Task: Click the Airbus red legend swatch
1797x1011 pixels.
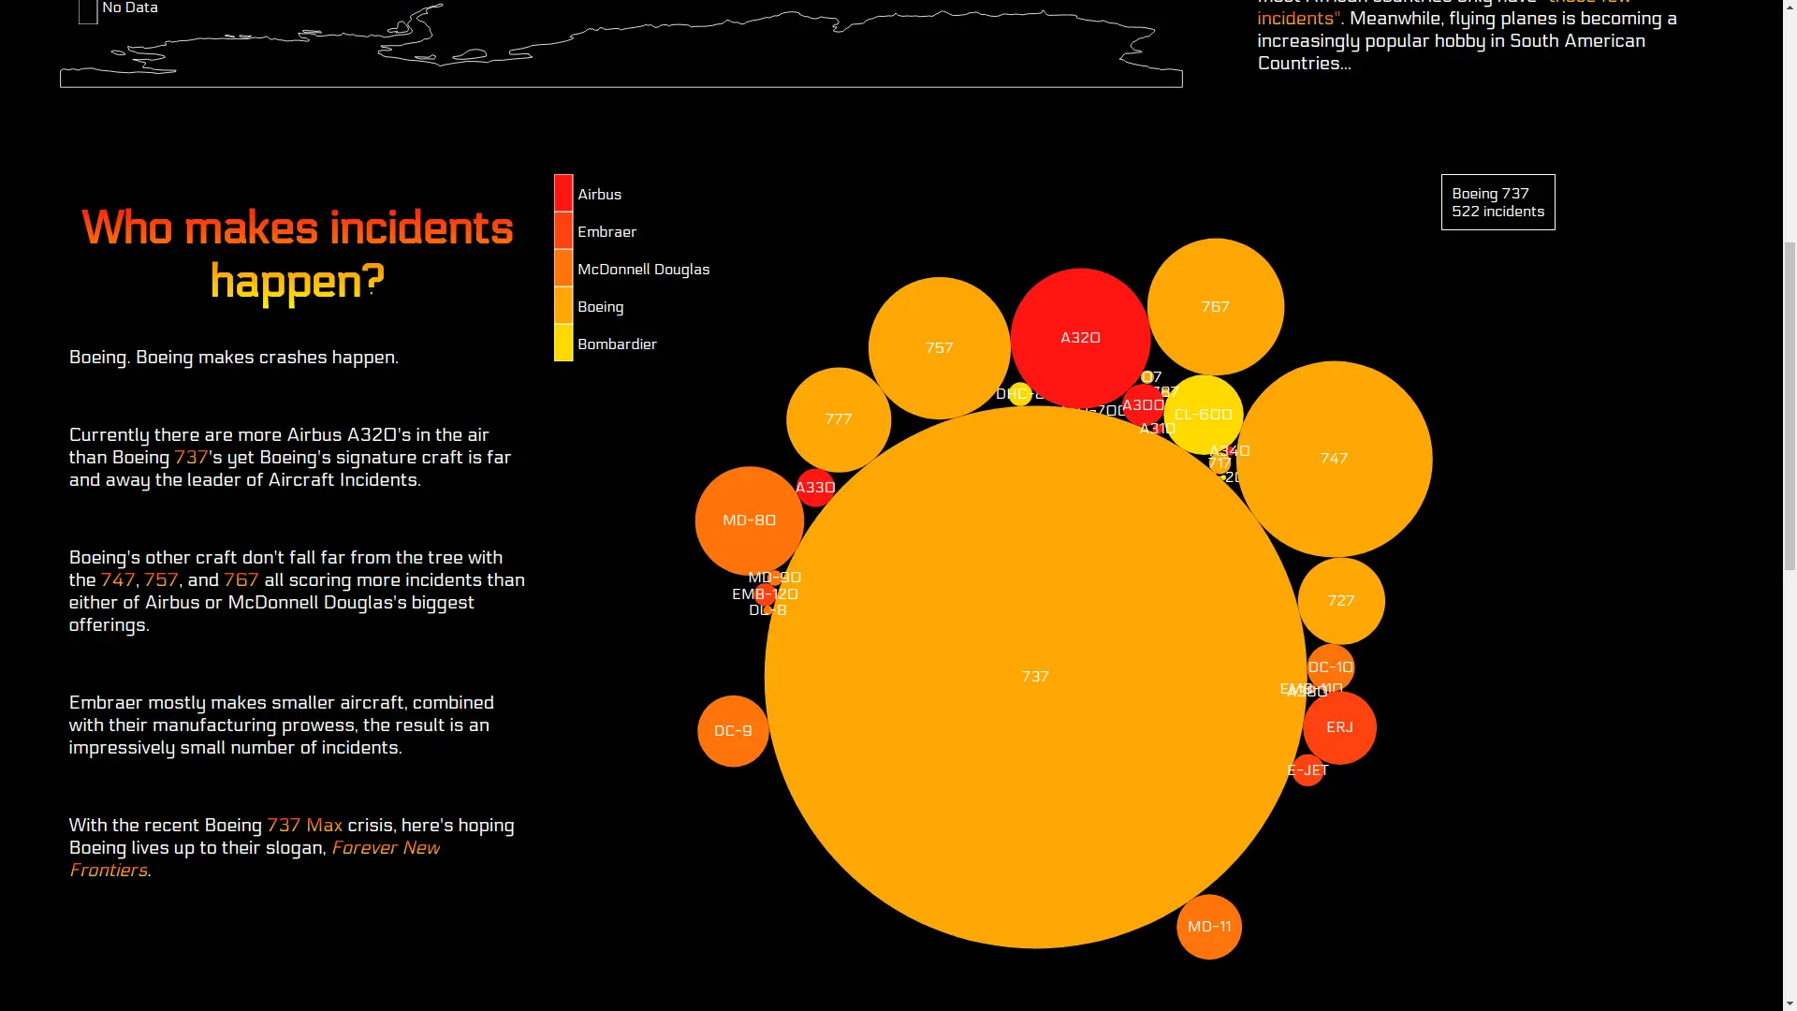Action: tap(563, 194)
